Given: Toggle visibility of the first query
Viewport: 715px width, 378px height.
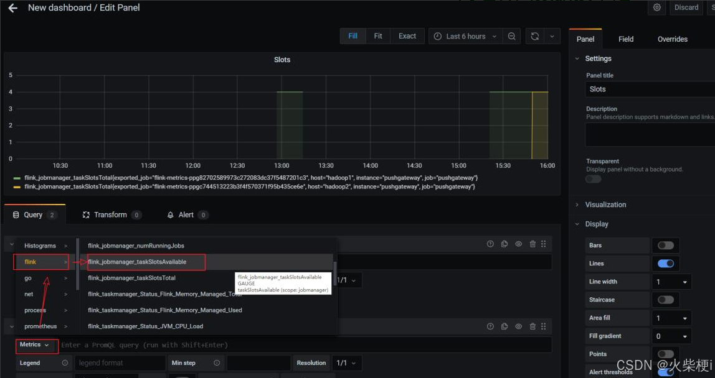Looking at the screenshot, I should tap(518, 244).
